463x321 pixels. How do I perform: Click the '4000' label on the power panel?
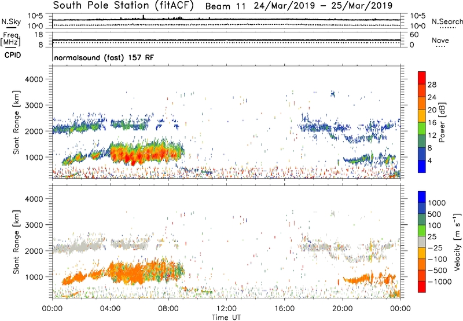(x=34, y=79)
